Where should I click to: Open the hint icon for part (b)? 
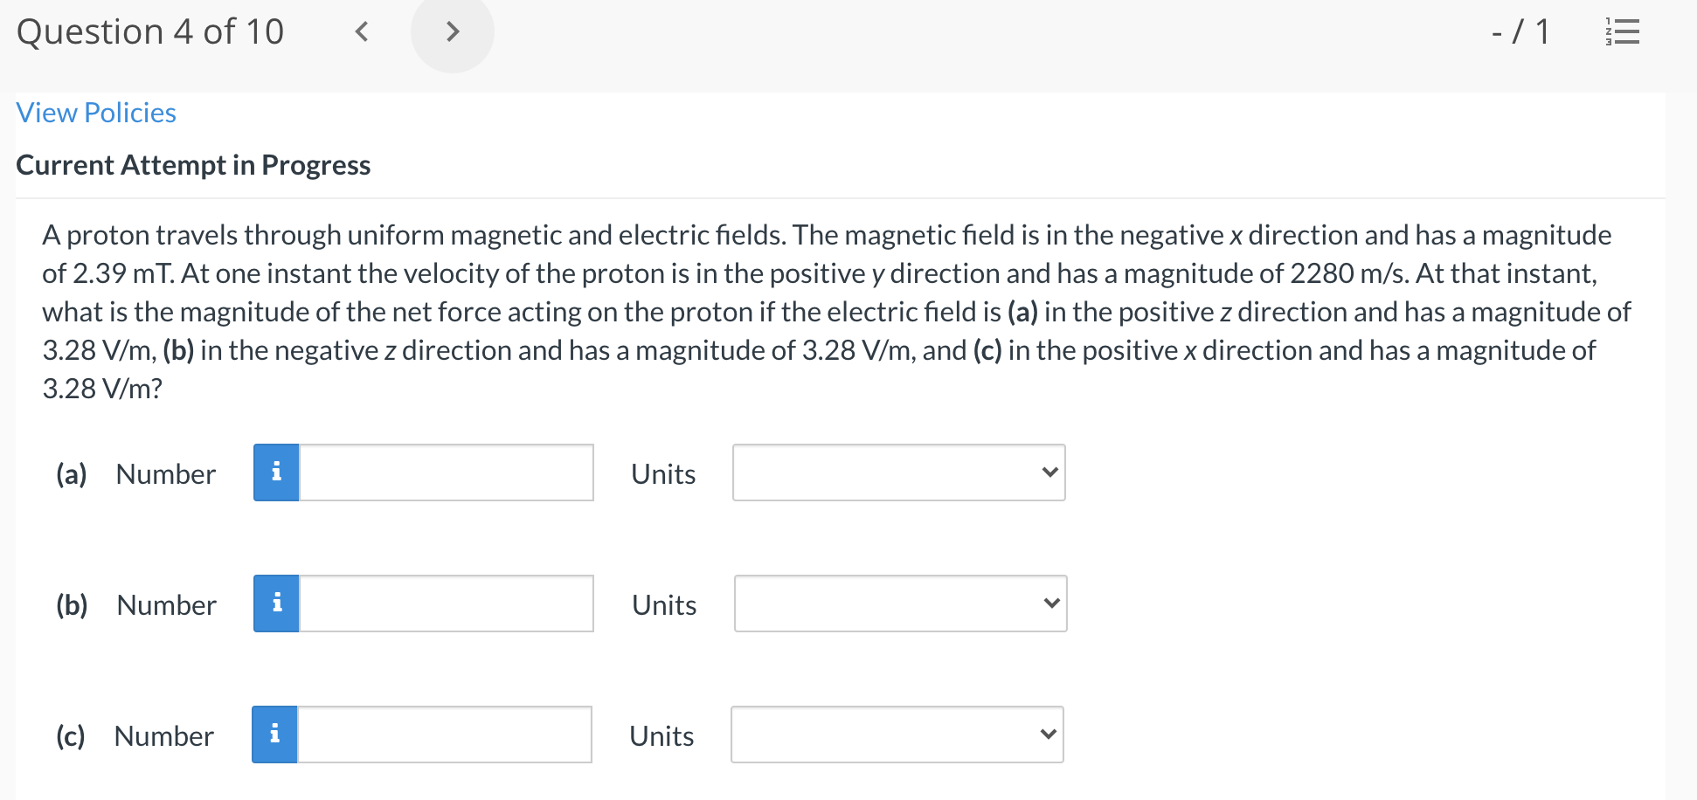tap(276, 603)
